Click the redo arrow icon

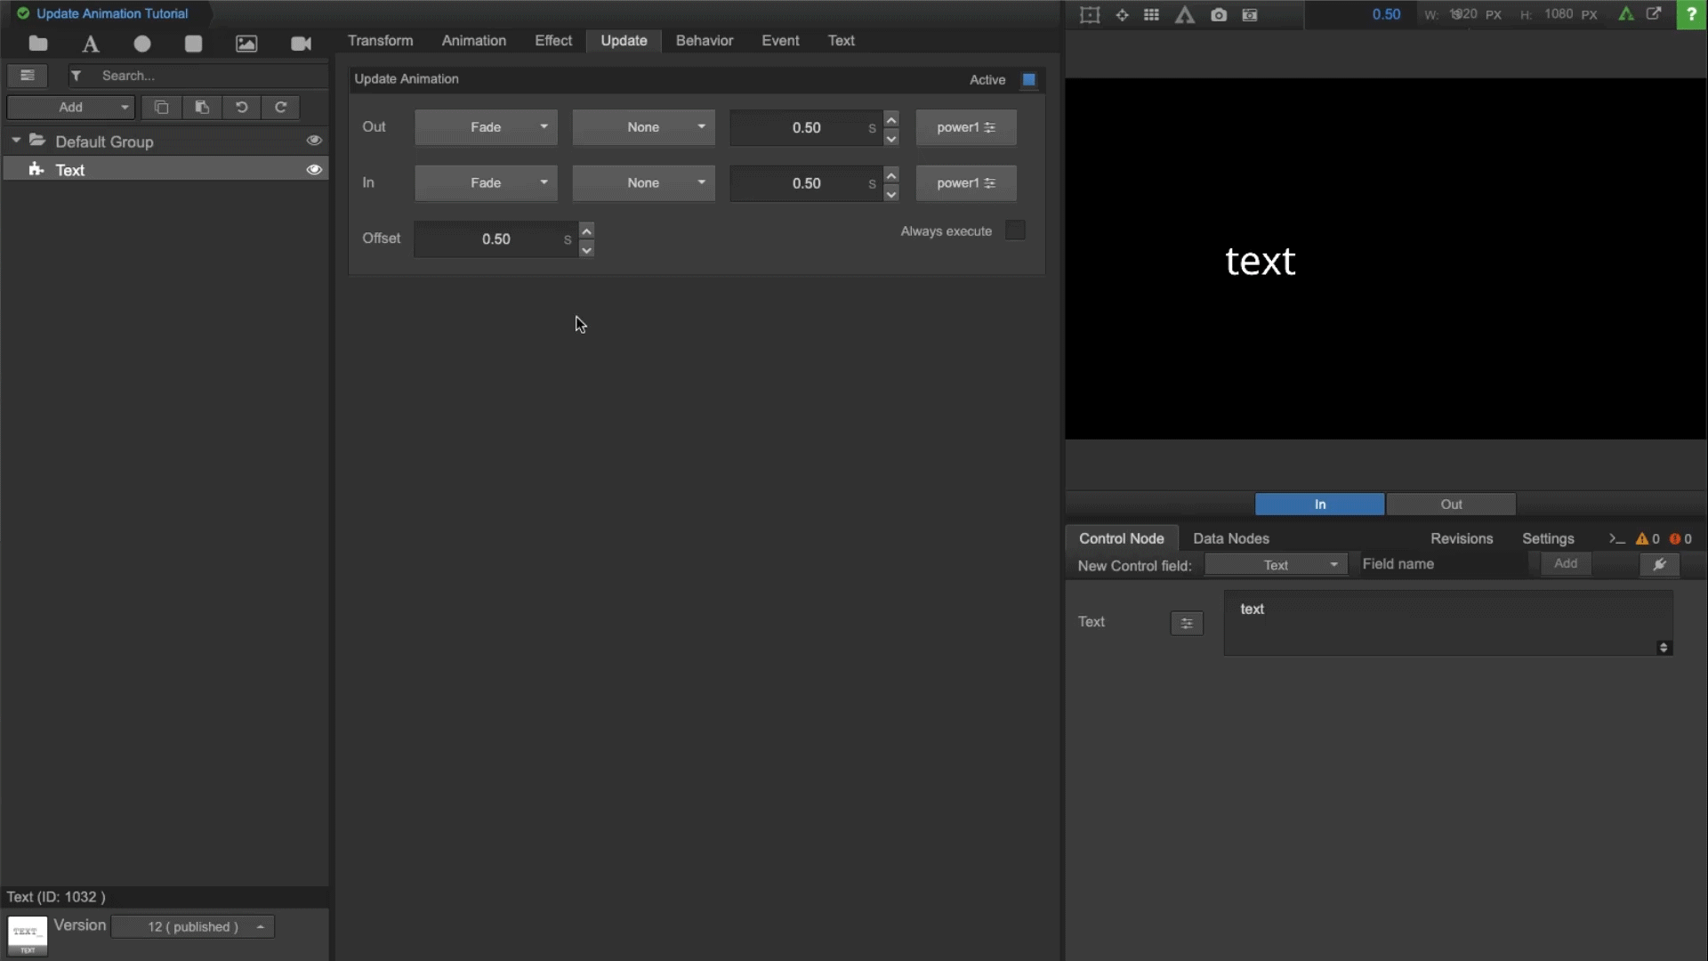pyautogui.click(x=280, y=107)
